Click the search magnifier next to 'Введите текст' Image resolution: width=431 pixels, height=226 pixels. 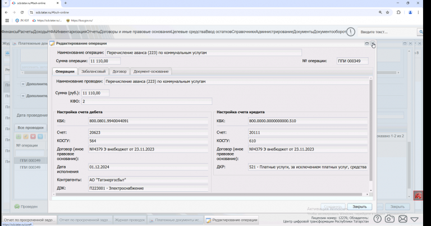coord(420,32)
